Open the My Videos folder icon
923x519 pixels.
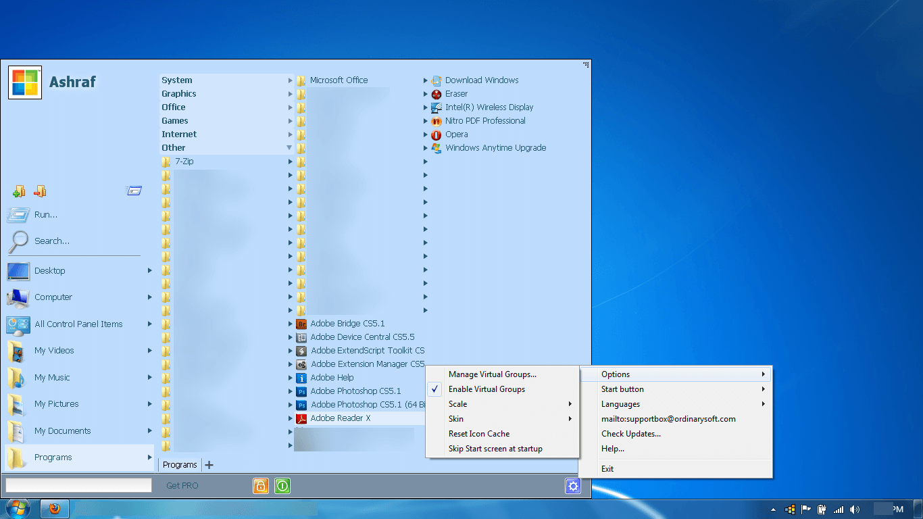[18, 351]
